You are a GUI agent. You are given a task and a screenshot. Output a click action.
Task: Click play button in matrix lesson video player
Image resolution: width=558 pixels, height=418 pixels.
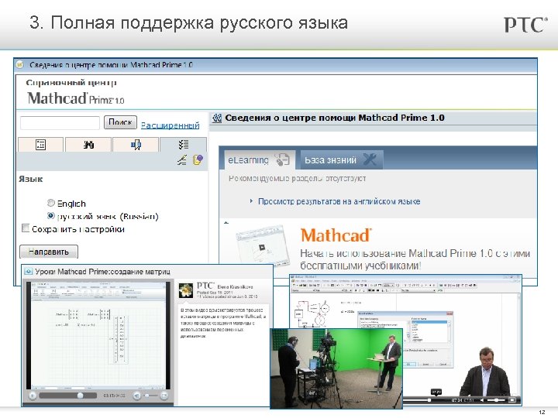[33, 396]
